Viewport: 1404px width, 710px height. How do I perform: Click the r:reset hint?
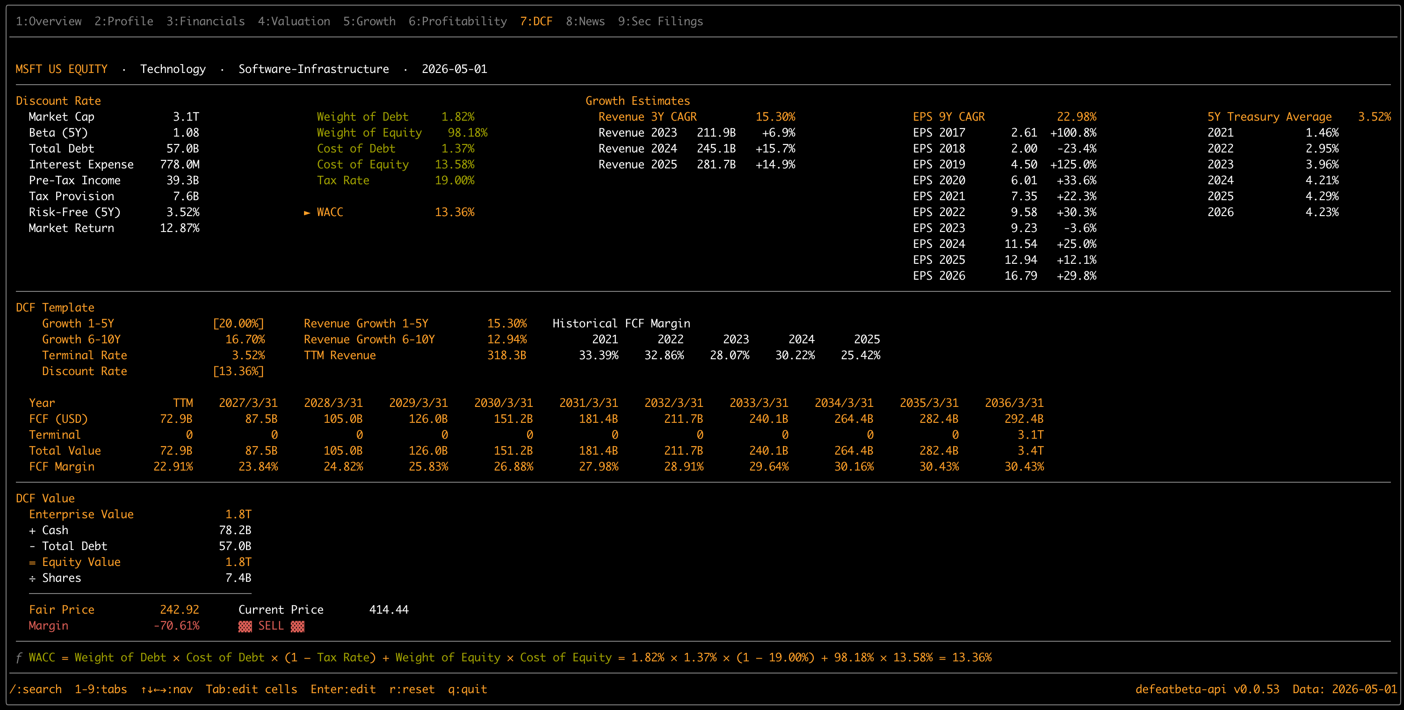pyautogui.click(x=412, y=689)
